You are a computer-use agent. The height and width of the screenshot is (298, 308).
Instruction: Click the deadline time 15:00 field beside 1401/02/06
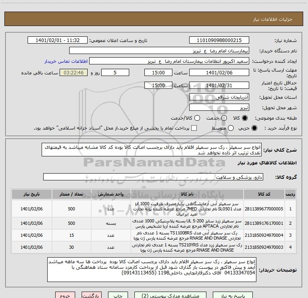point(158,73)
